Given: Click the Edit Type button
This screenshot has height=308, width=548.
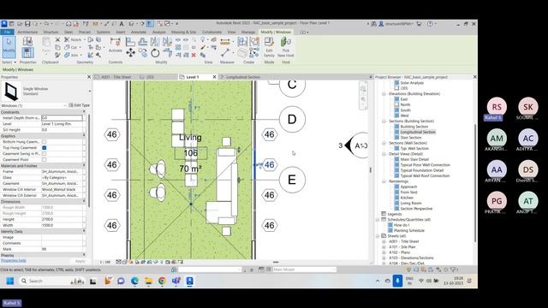Looking at the screenshot, I should pos(80,105).
